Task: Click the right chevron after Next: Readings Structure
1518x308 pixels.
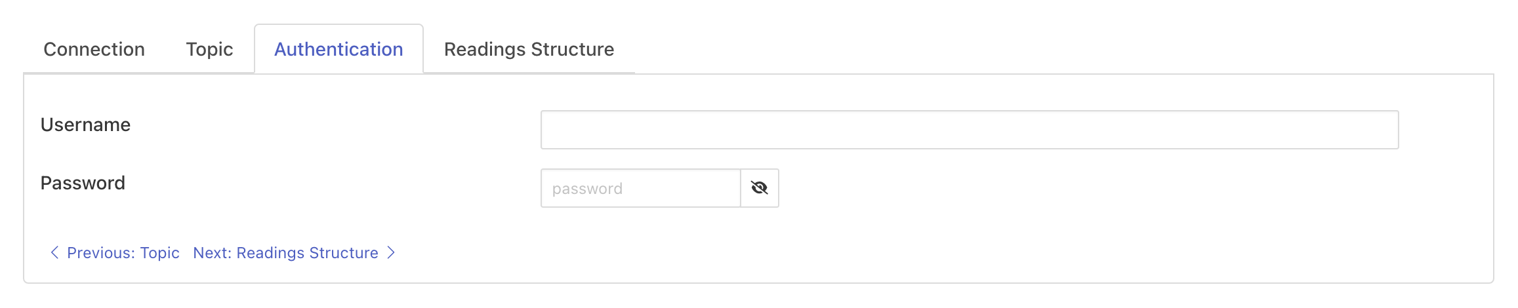Action: tap(391, 252)
